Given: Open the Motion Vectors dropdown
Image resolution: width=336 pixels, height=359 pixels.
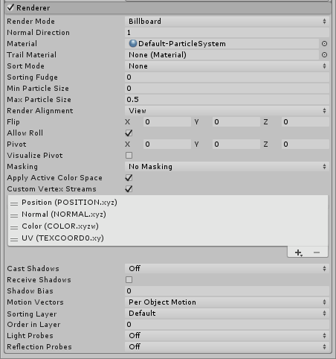Looking at the screenshot, I should (227, 302).
